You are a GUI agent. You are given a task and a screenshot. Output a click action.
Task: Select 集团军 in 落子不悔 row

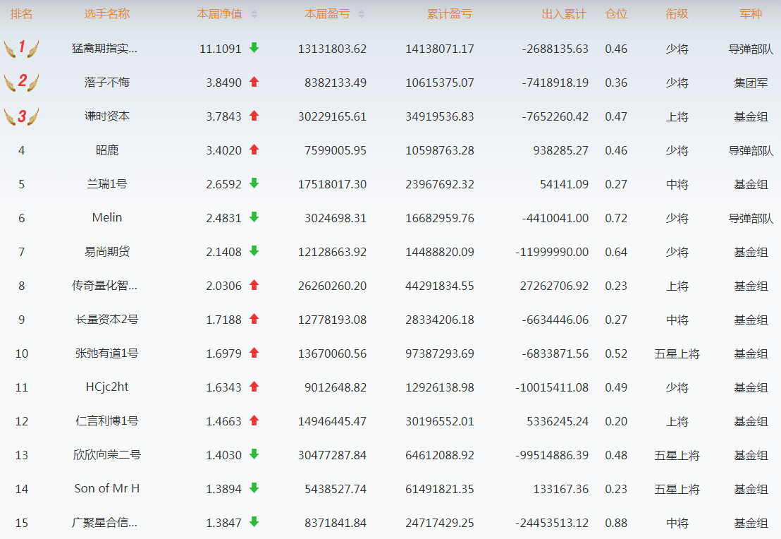point(751,83)
